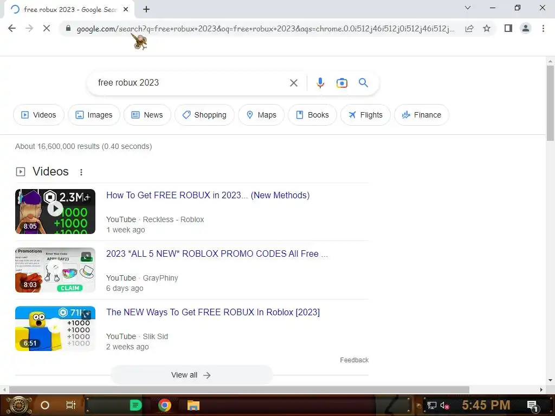The width and height of the screenshot is (555, 416).
Task: Open the browser side panel
Action: click(508, 28)
